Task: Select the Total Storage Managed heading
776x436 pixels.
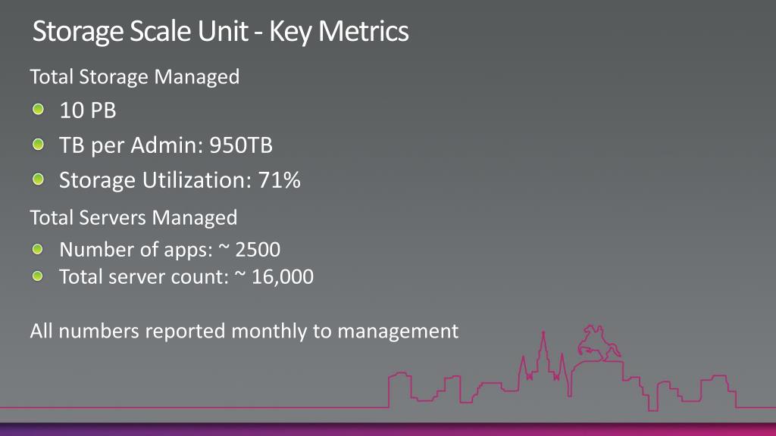Action: (x=135, y=77)
